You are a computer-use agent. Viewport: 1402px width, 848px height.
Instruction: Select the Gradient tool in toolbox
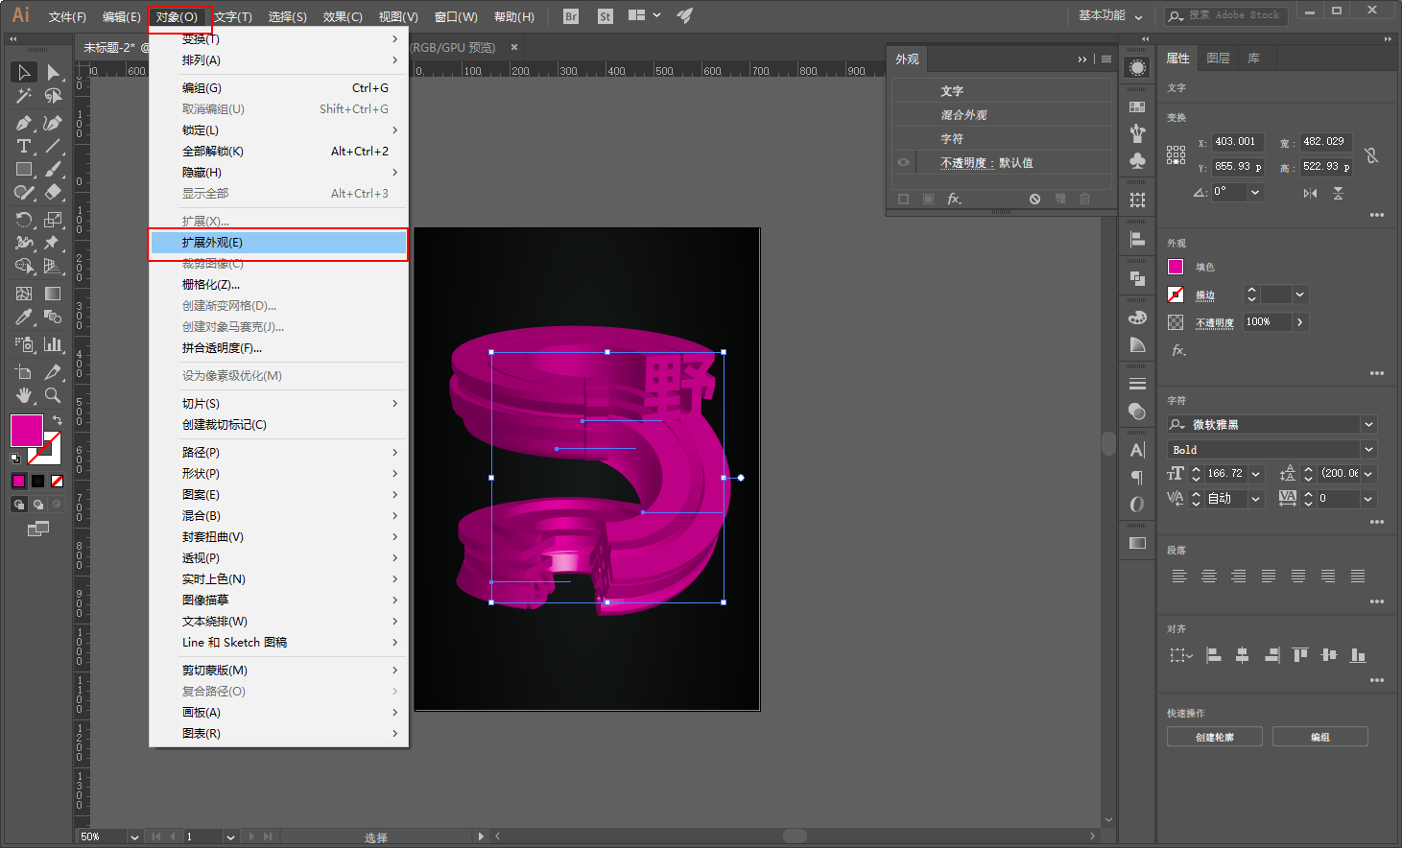click(x=53, y=294)
